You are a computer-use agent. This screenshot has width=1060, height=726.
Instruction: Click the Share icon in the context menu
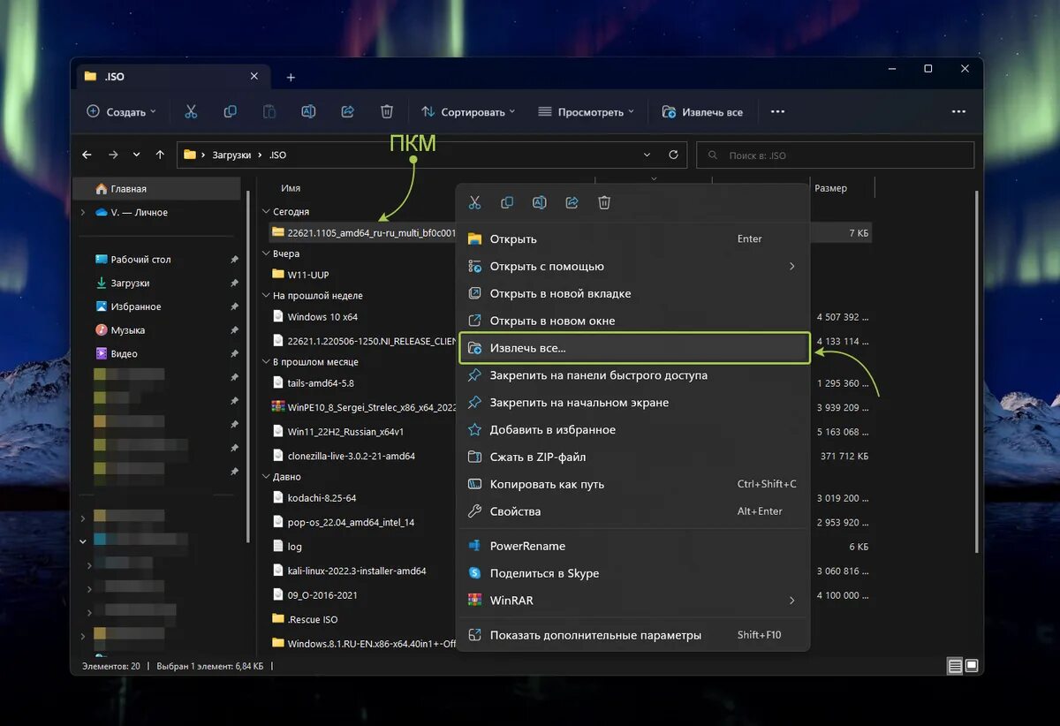[572, 202]
